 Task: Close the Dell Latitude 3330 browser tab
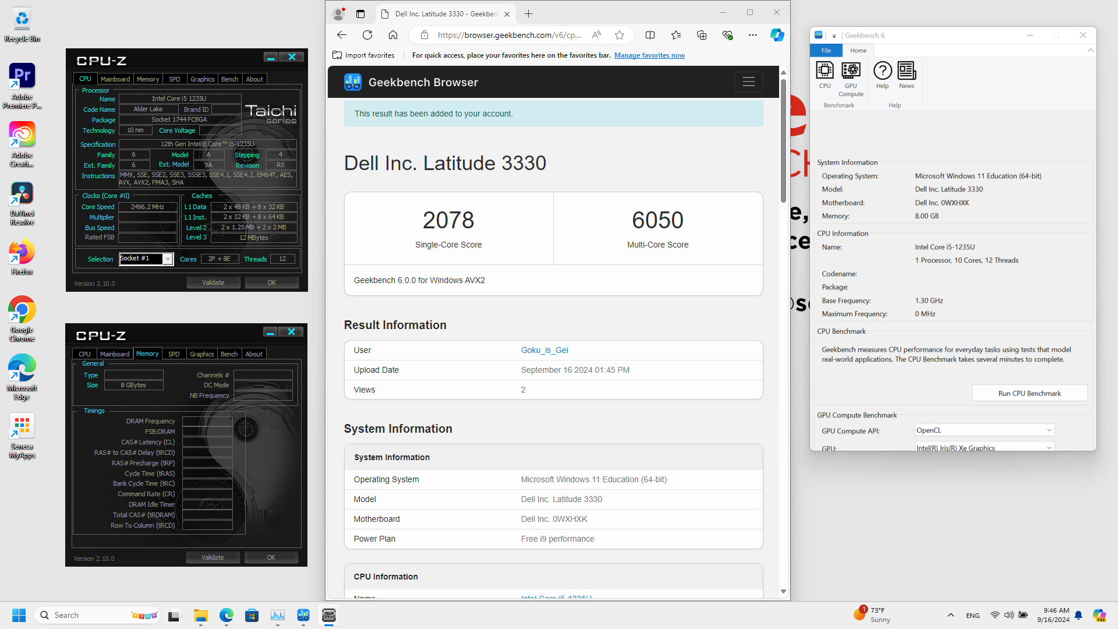click(x=507, y=14)
